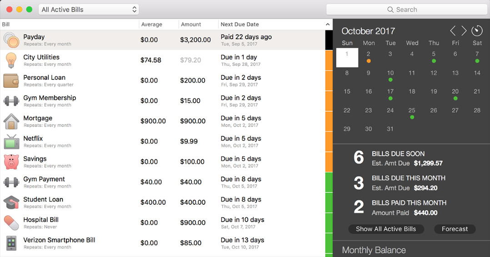This screenshot has height=257, width=490.
Task: Click Gym Membership amount $15.00
Action: (x=190, y=101)
